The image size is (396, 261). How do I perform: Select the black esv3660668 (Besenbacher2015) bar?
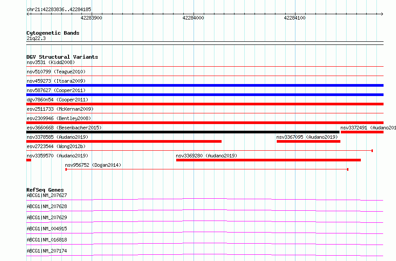pyautogui.click(x=183, y=132)
